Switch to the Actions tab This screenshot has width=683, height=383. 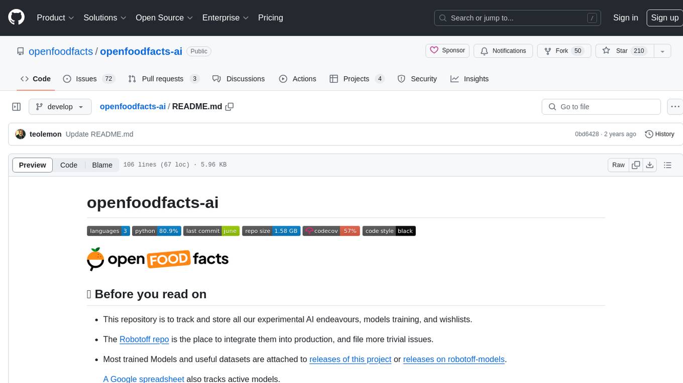[297, 79]
